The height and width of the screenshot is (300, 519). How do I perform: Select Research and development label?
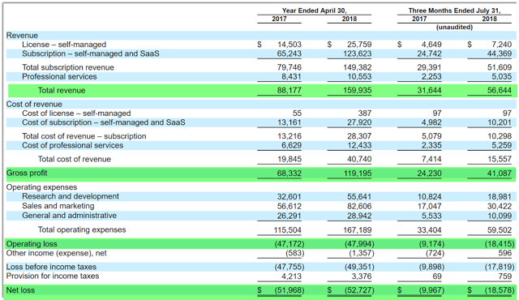tap(71, 196)
